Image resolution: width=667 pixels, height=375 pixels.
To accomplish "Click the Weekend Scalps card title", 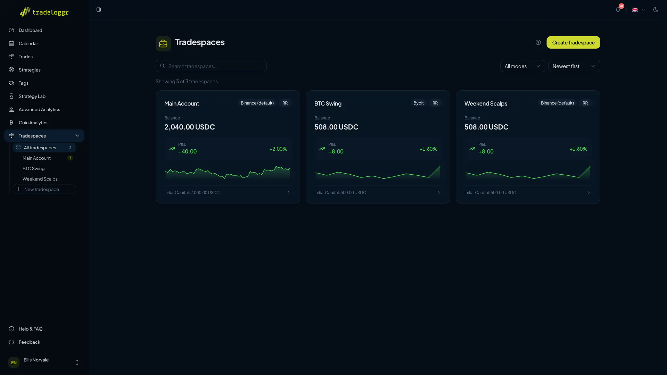I will tap(486, 103).
